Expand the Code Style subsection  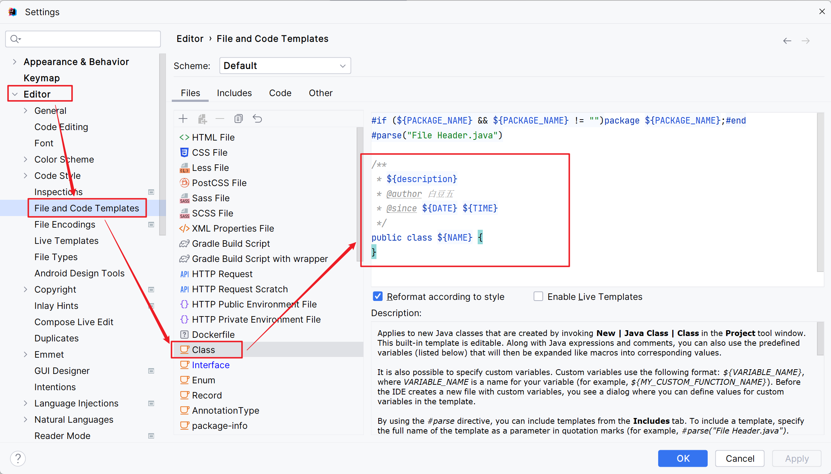click(25, 176)
